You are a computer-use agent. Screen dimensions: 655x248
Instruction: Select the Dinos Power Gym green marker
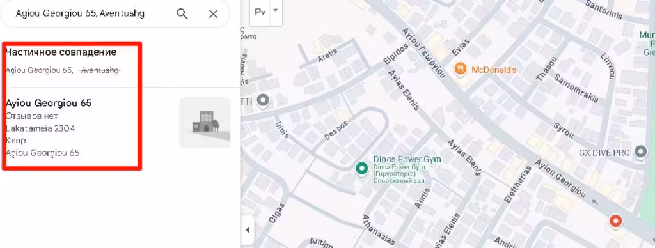[x=361, y=168]
